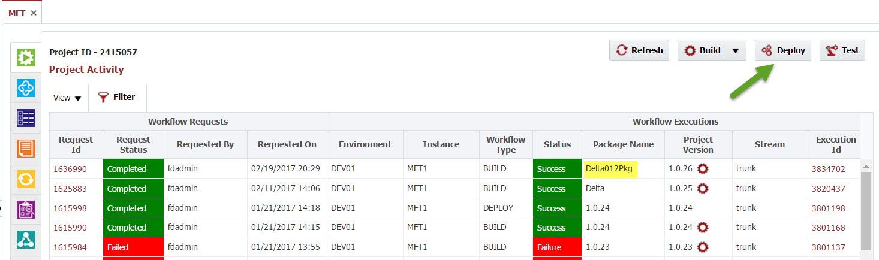The height and width of the screenshot is (260, 879).
Task: Open the orange document sidebar icon
Action: 26,149
